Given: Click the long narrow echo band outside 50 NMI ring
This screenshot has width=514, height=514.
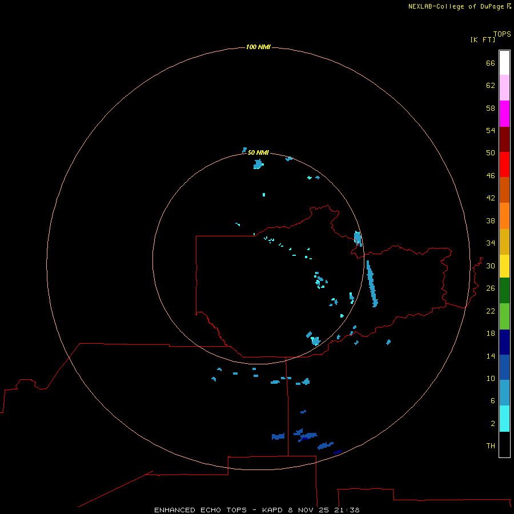Looking at the screenshot, I should point(372,284).
